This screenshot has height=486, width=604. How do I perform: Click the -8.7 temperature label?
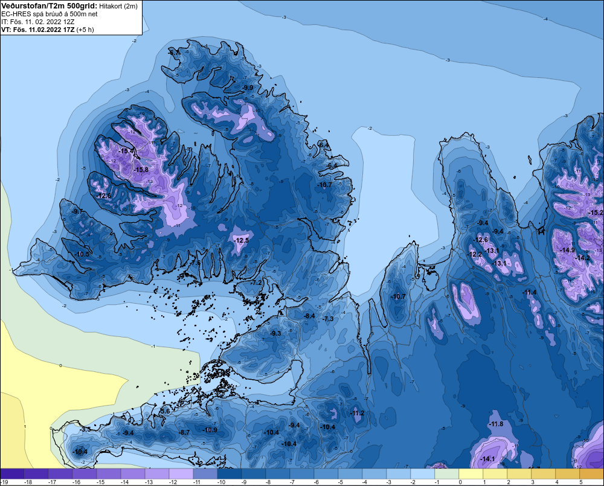point(184,432)
